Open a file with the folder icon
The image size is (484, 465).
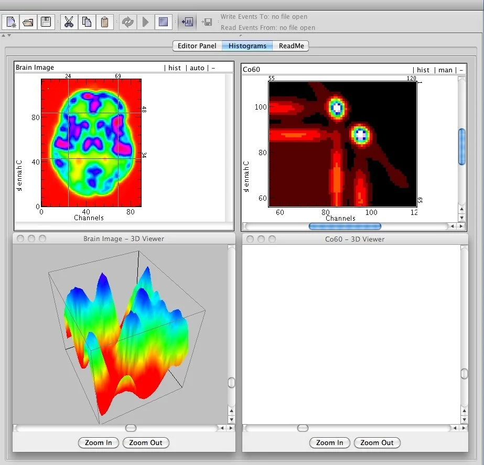28,22
